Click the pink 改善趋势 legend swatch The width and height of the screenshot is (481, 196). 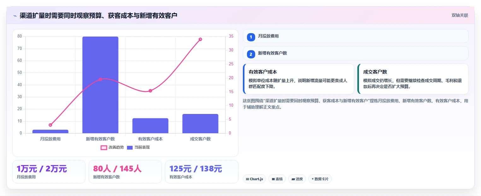click(104, 147)
